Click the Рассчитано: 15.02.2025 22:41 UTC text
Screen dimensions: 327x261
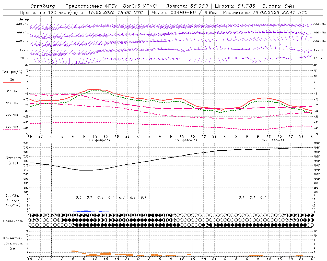click(265, 12)
